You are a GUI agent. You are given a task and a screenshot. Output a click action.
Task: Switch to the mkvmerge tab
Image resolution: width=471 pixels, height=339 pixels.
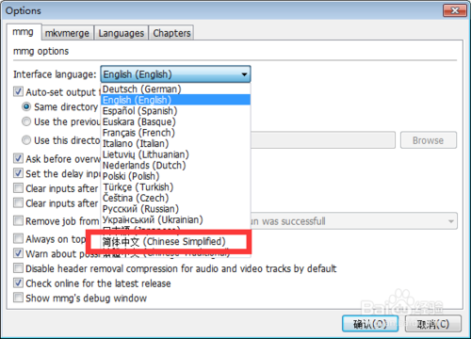click(67, 33)
